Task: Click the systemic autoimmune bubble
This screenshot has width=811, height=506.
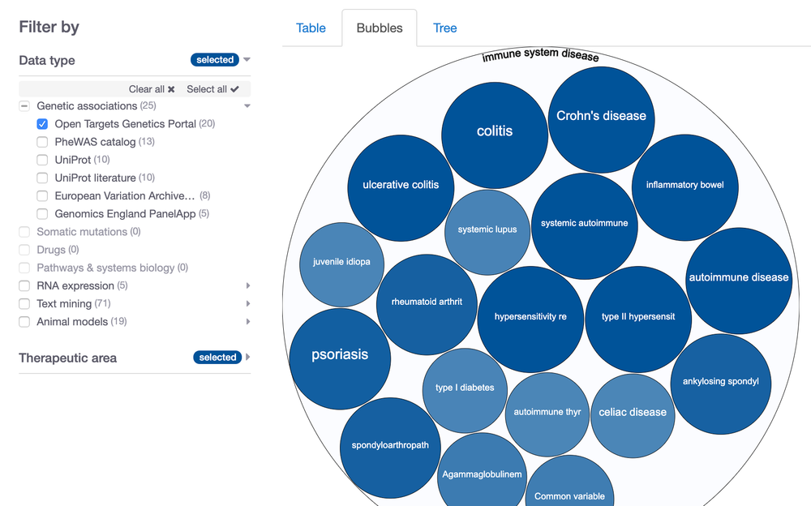Action: pos(585,226)
